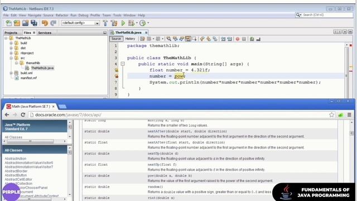Open the Debug menu
The width and height of the screenshot is (357, 201).
83,15
